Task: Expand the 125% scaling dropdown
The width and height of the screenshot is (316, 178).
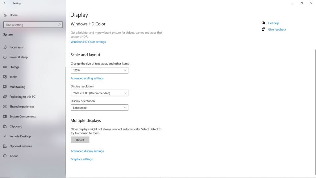Action: point(99,70)
